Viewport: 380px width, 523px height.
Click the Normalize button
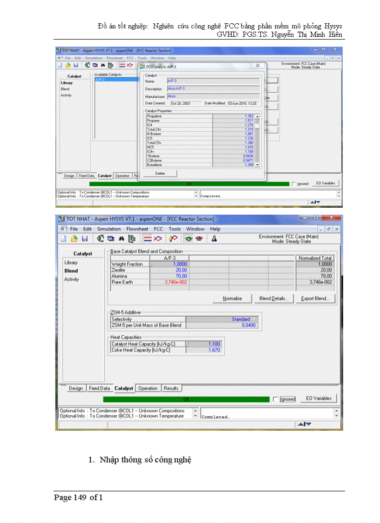232,299
